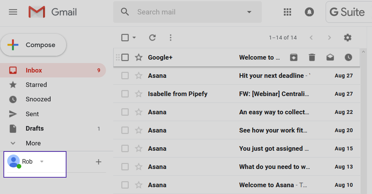Open the Google apps grid

(x=287, y=12)
